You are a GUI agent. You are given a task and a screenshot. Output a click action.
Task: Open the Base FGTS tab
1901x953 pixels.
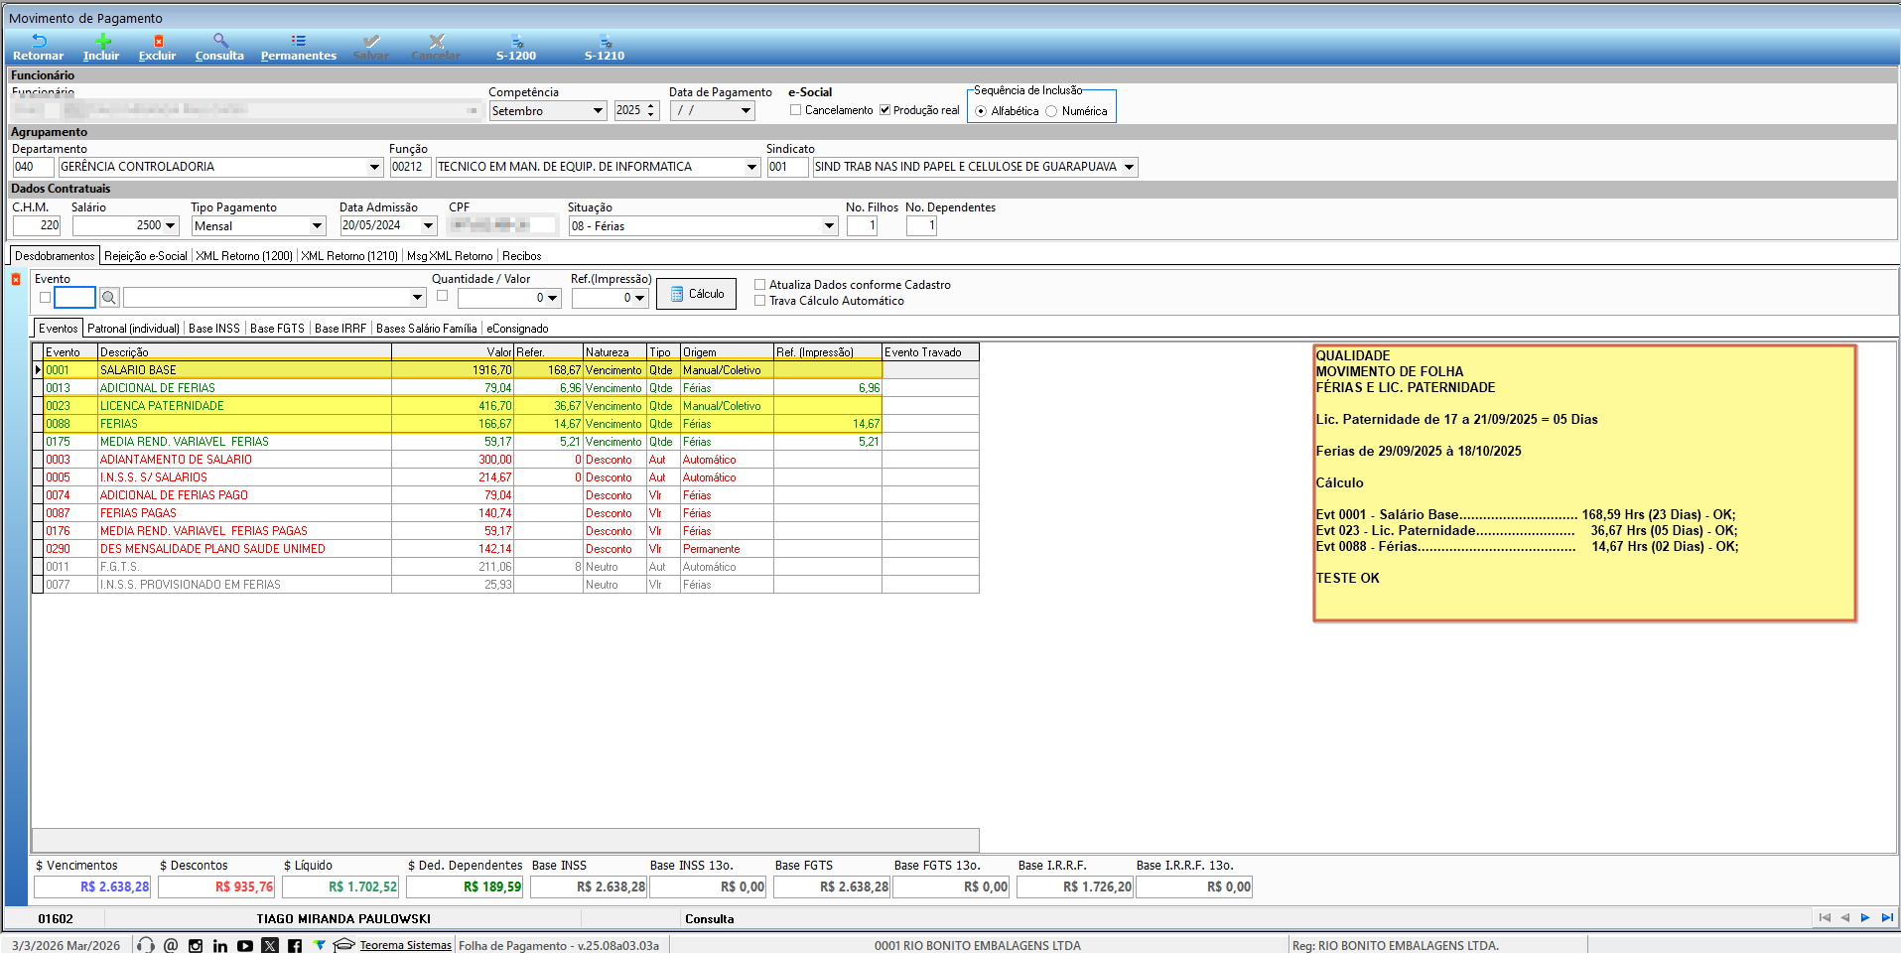coord(277,329)
